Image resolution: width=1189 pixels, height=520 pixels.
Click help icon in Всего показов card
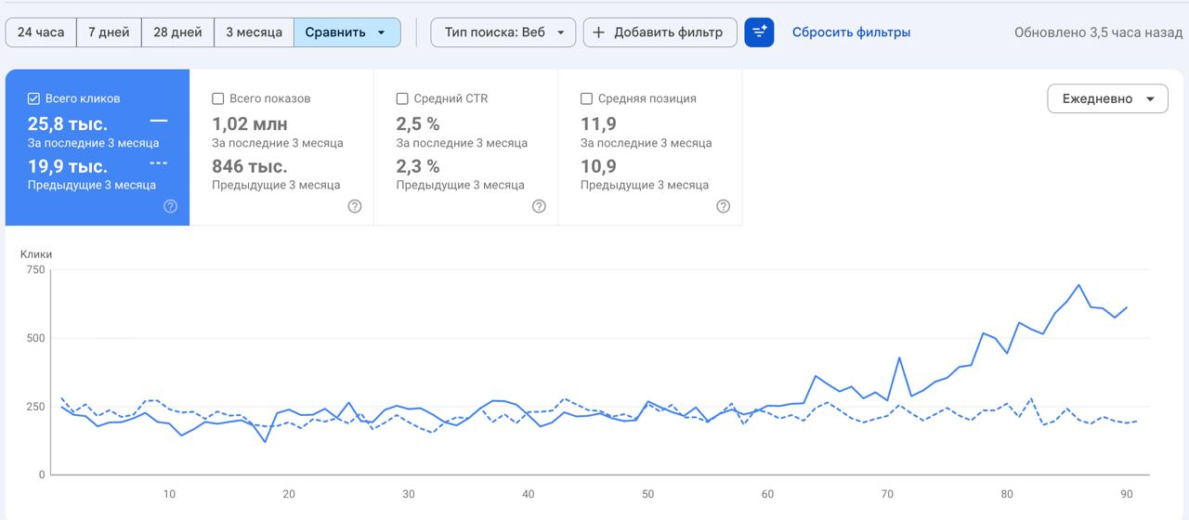click(x=354, y=206)
